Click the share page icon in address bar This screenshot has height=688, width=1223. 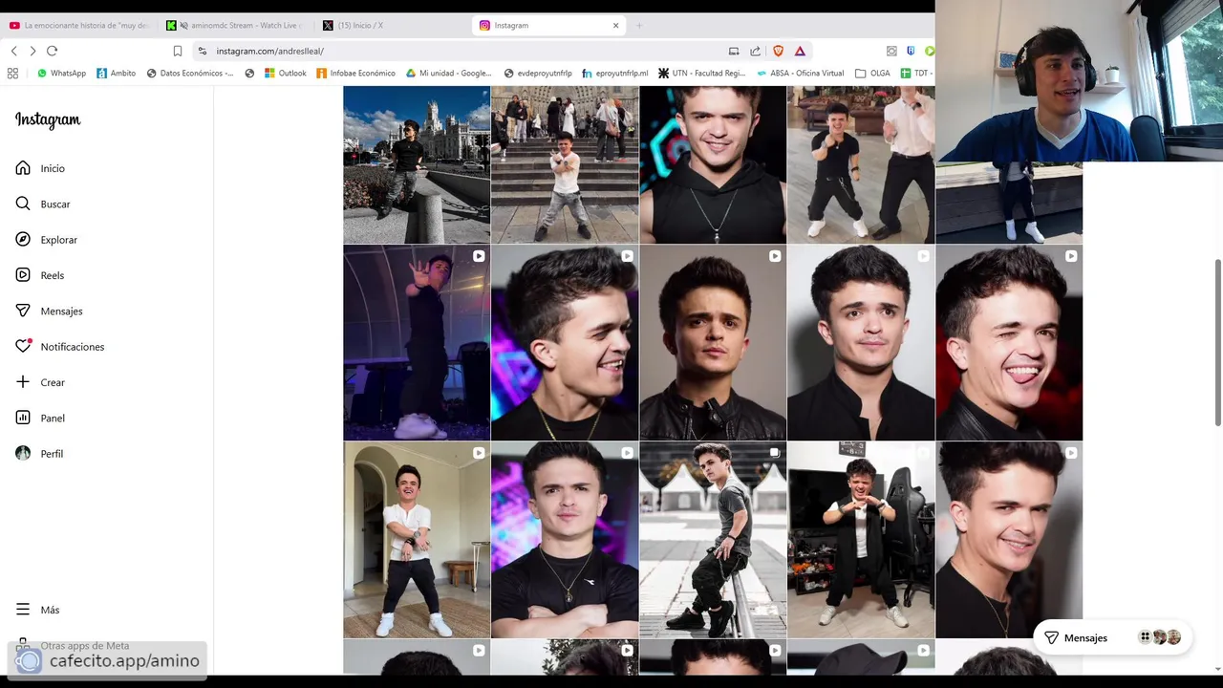[x=755, y=51]
